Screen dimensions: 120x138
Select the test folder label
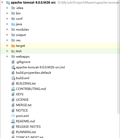click(19, 51)
